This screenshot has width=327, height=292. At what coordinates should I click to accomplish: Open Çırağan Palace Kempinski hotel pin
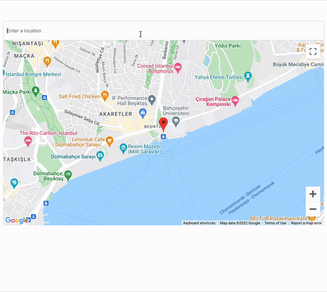[235, 101]
